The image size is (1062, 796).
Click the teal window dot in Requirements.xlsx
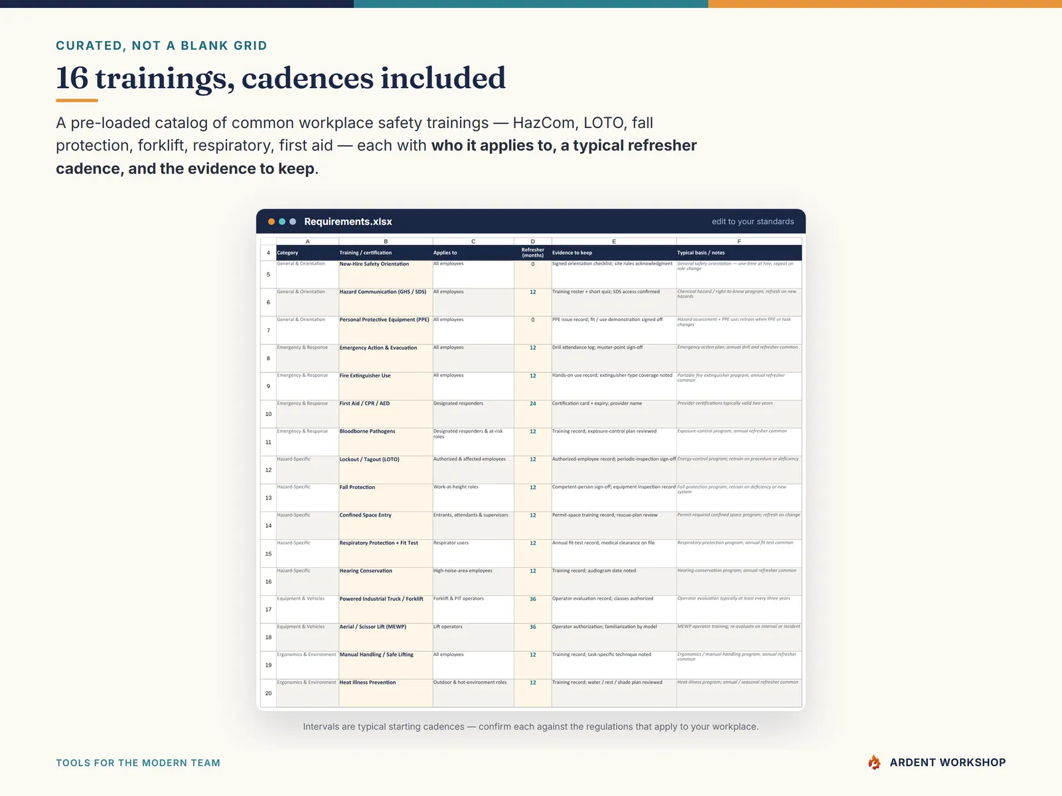282,222
